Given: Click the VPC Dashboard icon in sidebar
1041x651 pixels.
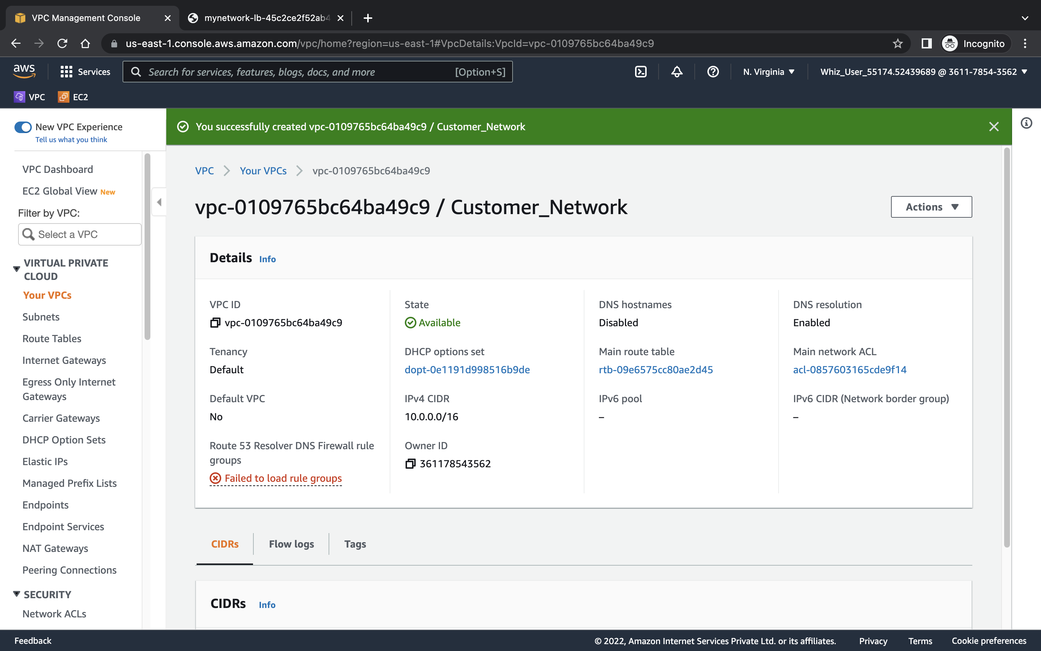Looking at the screenshot, I should click(58, 169).
